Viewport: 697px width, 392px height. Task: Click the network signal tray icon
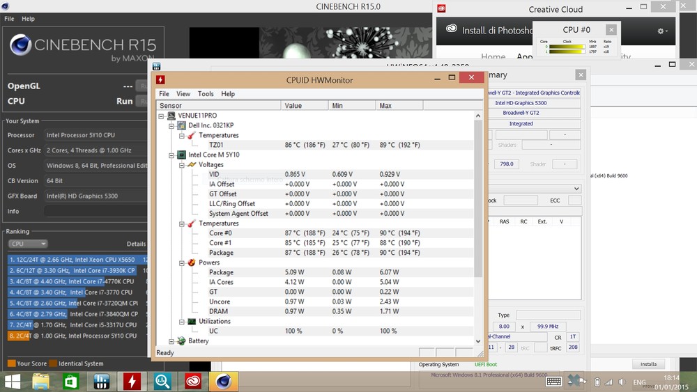[608, 382]
